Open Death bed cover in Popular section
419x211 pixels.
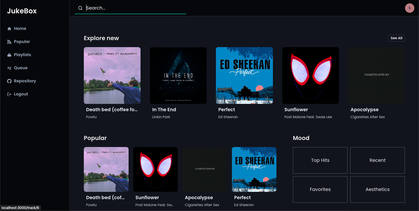(106, 169)
